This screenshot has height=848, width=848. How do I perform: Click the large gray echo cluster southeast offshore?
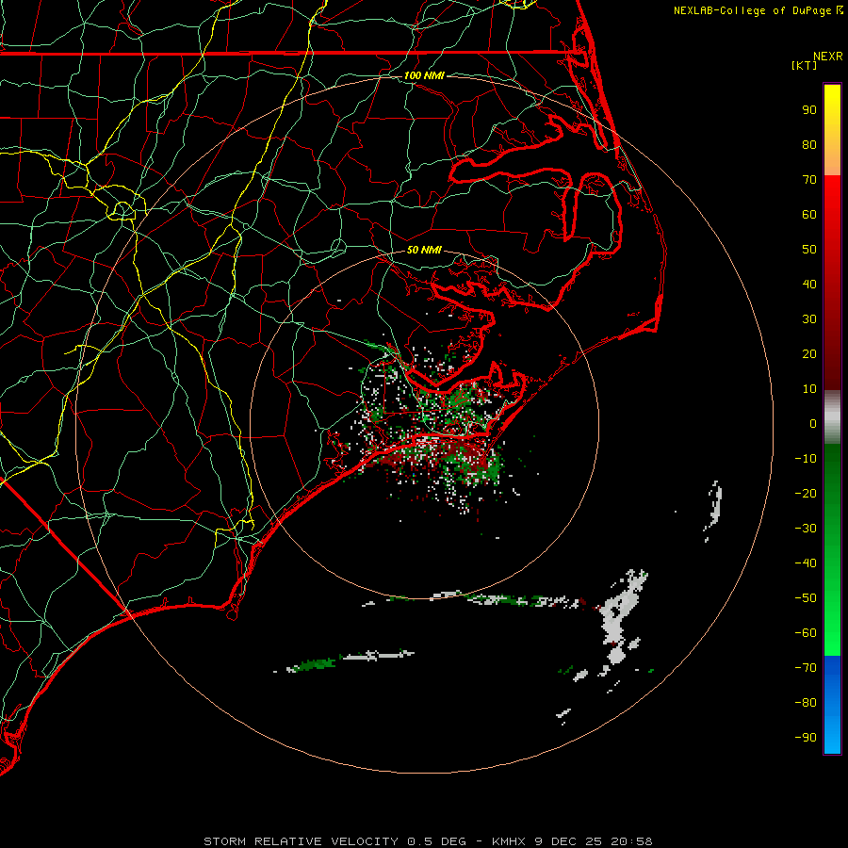tap(621, 616)
